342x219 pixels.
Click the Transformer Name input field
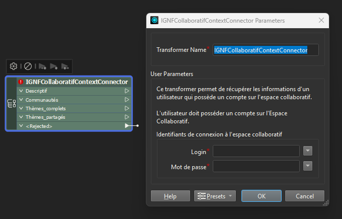266,50
